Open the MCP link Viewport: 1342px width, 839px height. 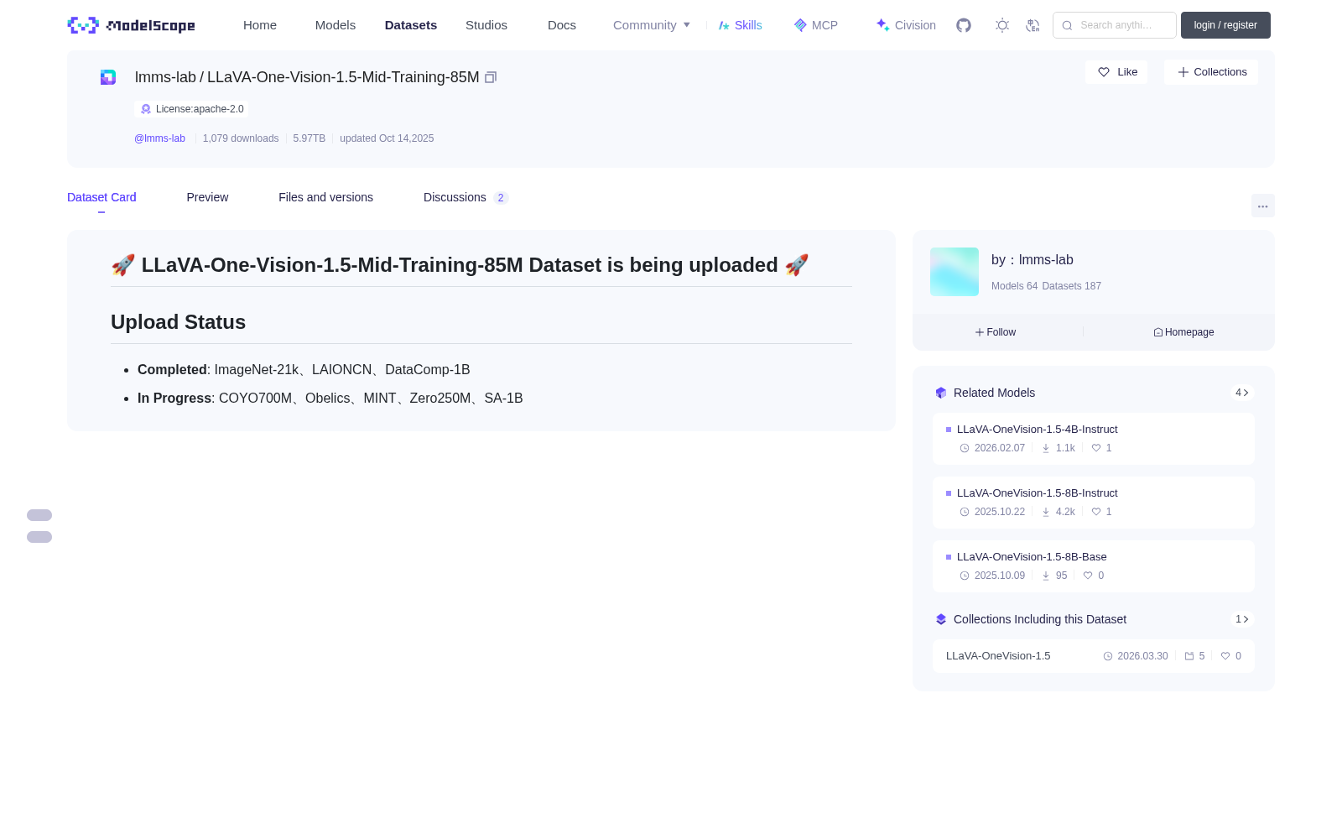tap(816, 25)
